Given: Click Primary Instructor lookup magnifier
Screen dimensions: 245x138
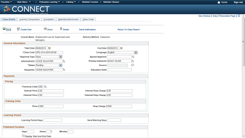Looking at the screenshot, I should click(133, 61).
